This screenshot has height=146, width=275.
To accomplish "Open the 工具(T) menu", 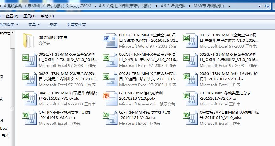I will [x=29, y=16].
